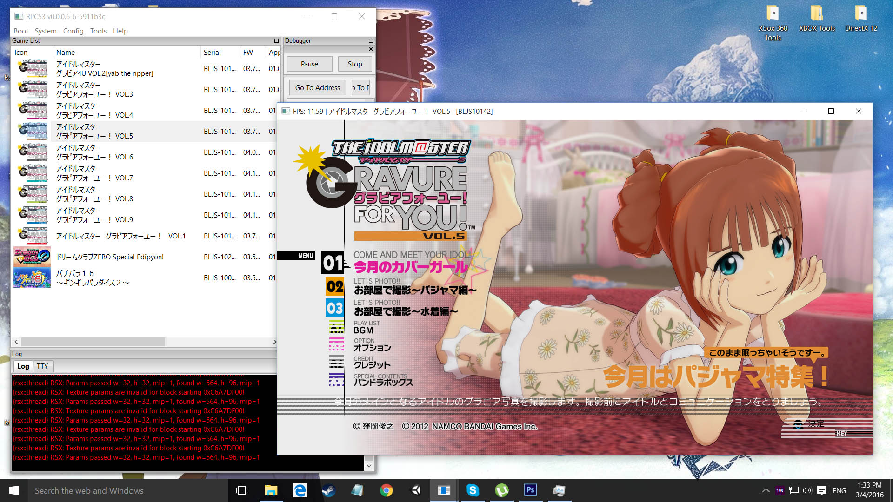Open the DirectX 12 desktop folder
The image size is (893, 502).
tap(861, 20)
